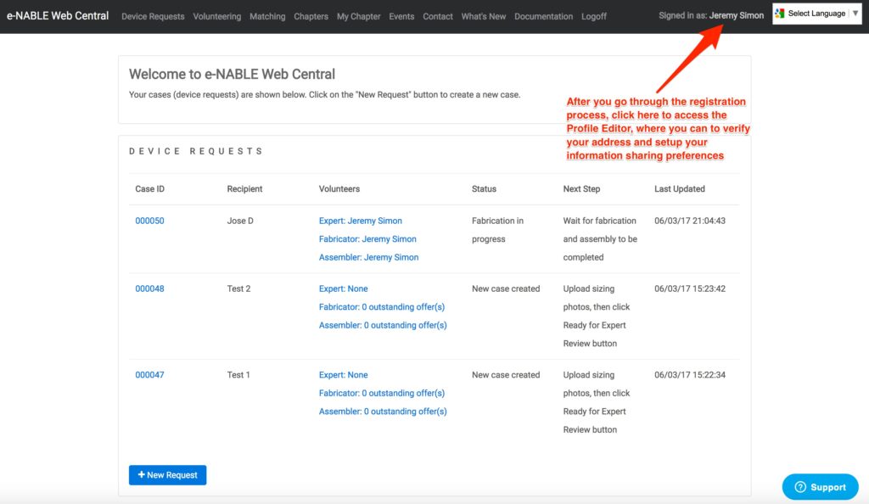Click New case created status for Test 2
869x504 pixels.
click(x=506, y=288)
